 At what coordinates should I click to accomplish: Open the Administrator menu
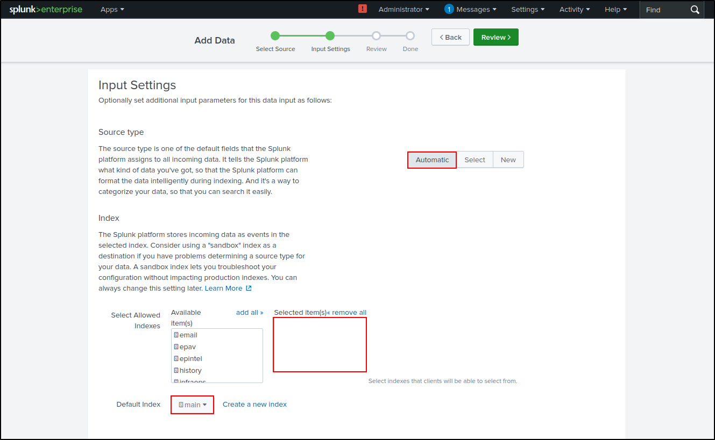[x=402, y=9]
